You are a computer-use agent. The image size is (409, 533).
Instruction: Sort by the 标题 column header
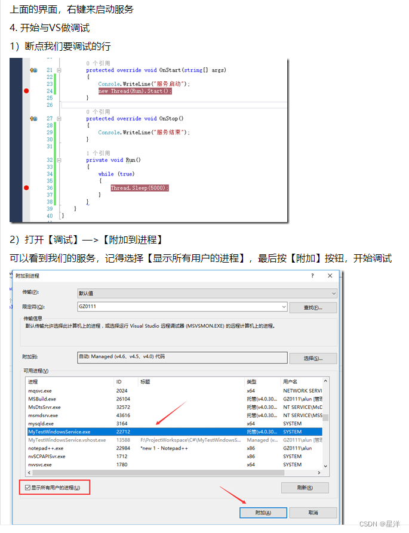pyautogui.click(x=191, y=382)
